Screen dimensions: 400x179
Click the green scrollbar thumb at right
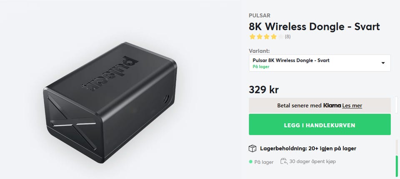[x=397, y=166]
